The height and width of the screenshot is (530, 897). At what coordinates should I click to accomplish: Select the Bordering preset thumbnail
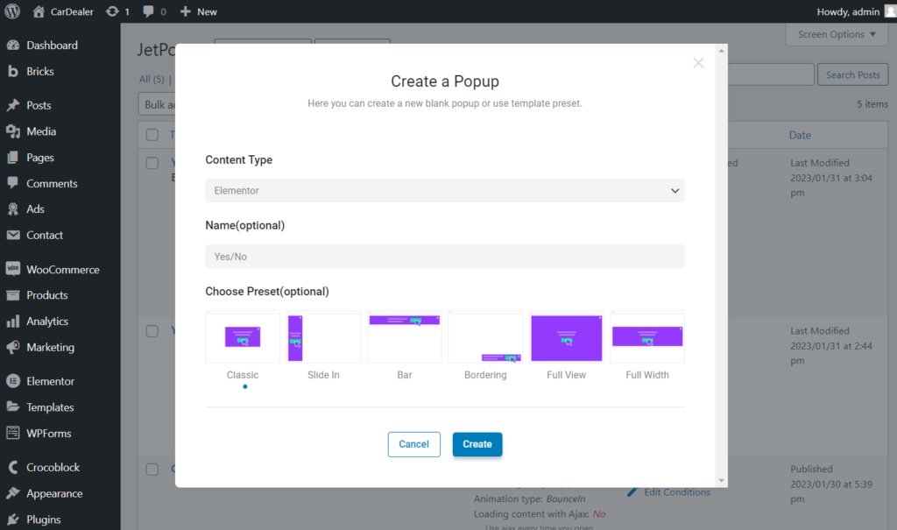pyautogui.click(x=485, y=337)
